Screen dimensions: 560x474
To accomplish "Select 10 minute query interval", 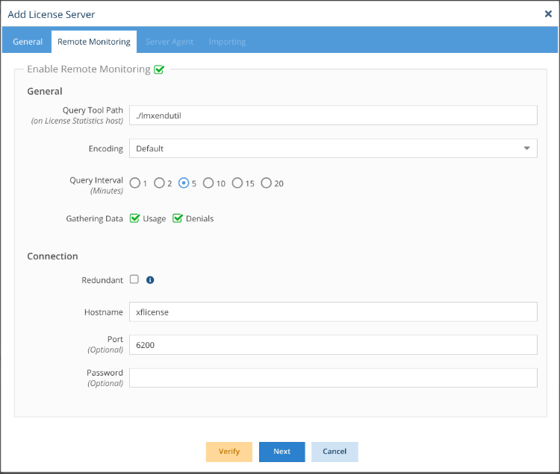I will point(208,183).
